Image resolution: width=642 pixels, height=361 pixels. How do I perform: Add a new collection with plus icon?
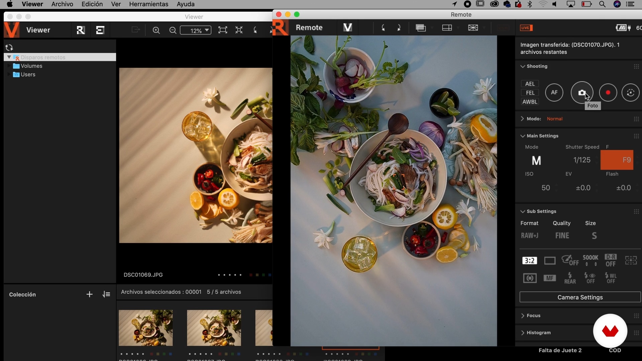[89, 294]
